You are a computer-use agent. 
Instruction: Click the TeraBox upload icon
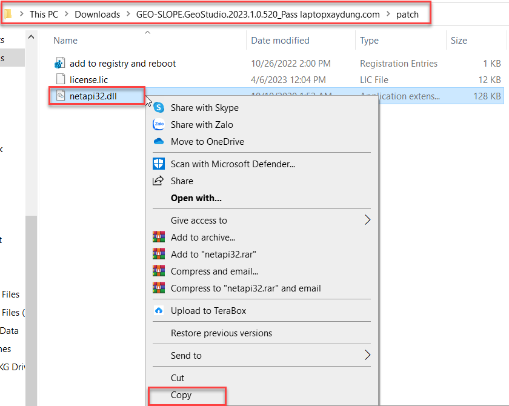click(x=159, y=311)
